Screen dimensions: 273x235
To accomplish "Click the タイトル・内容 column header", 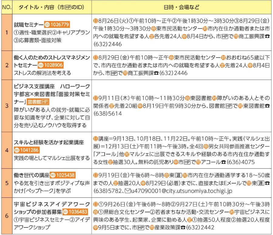I will (52, 7).
